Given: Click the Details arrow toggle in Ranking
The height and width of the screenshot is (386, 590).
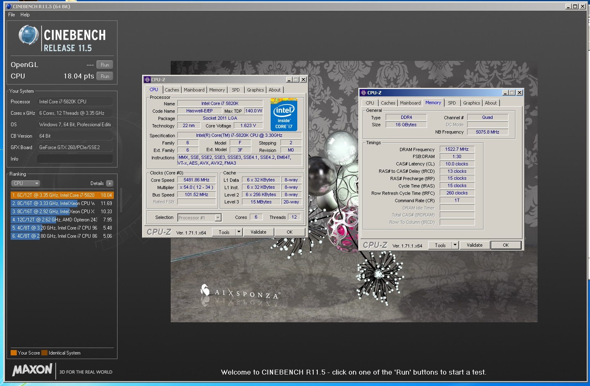Looking at the screenshot, I should tap(110, 183).
